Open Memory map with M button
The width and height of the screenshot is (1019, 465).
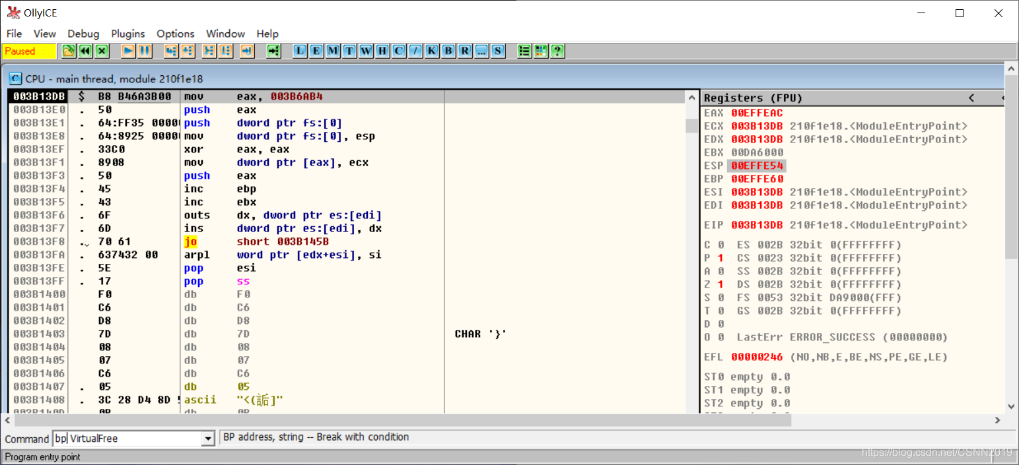tap(334, 51)
